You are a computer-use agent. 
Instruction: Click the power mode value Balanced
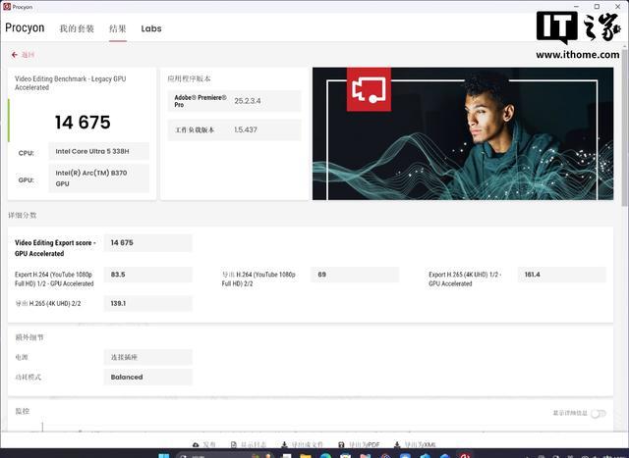(x=148, y=378)
